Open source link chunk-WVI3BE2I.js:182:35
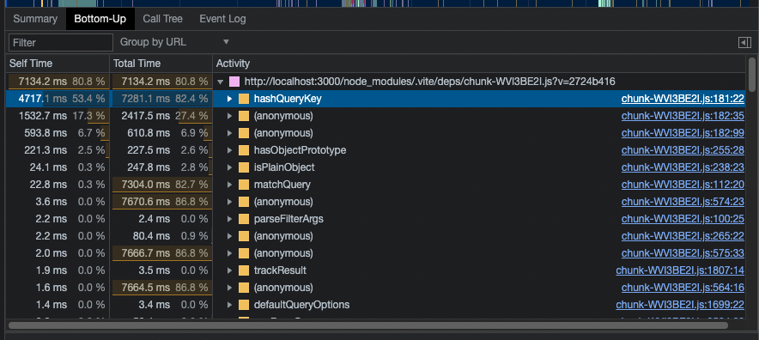Viewport: 759px width, 340px height. (683, 116)
